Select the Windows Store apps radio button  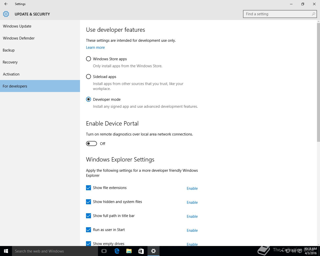pos(88,59)
